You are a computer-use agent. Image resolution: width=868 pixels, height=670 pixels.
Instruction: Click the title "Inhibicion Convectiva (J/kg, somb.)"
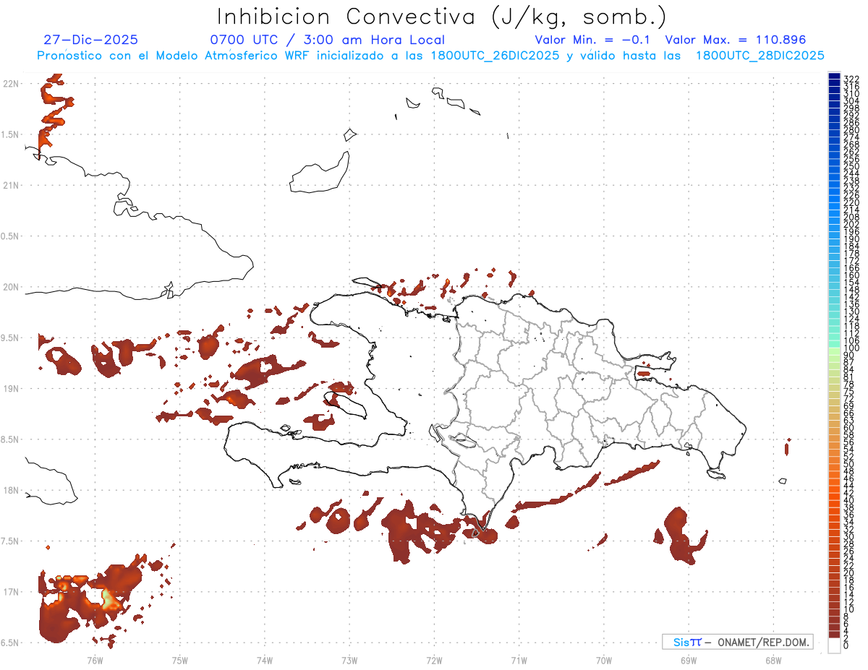pos(442,17)
